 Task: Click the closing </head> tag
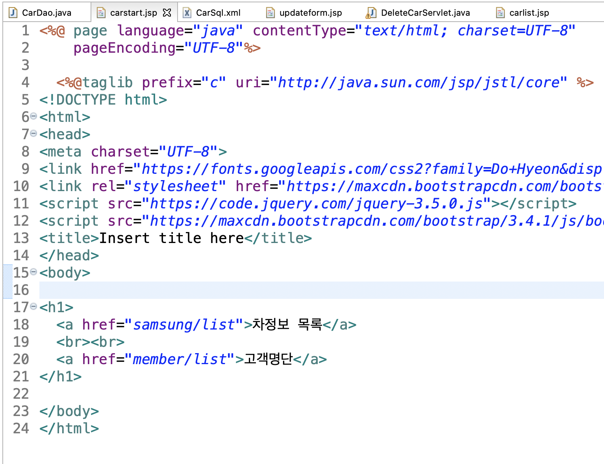(69, 256)
